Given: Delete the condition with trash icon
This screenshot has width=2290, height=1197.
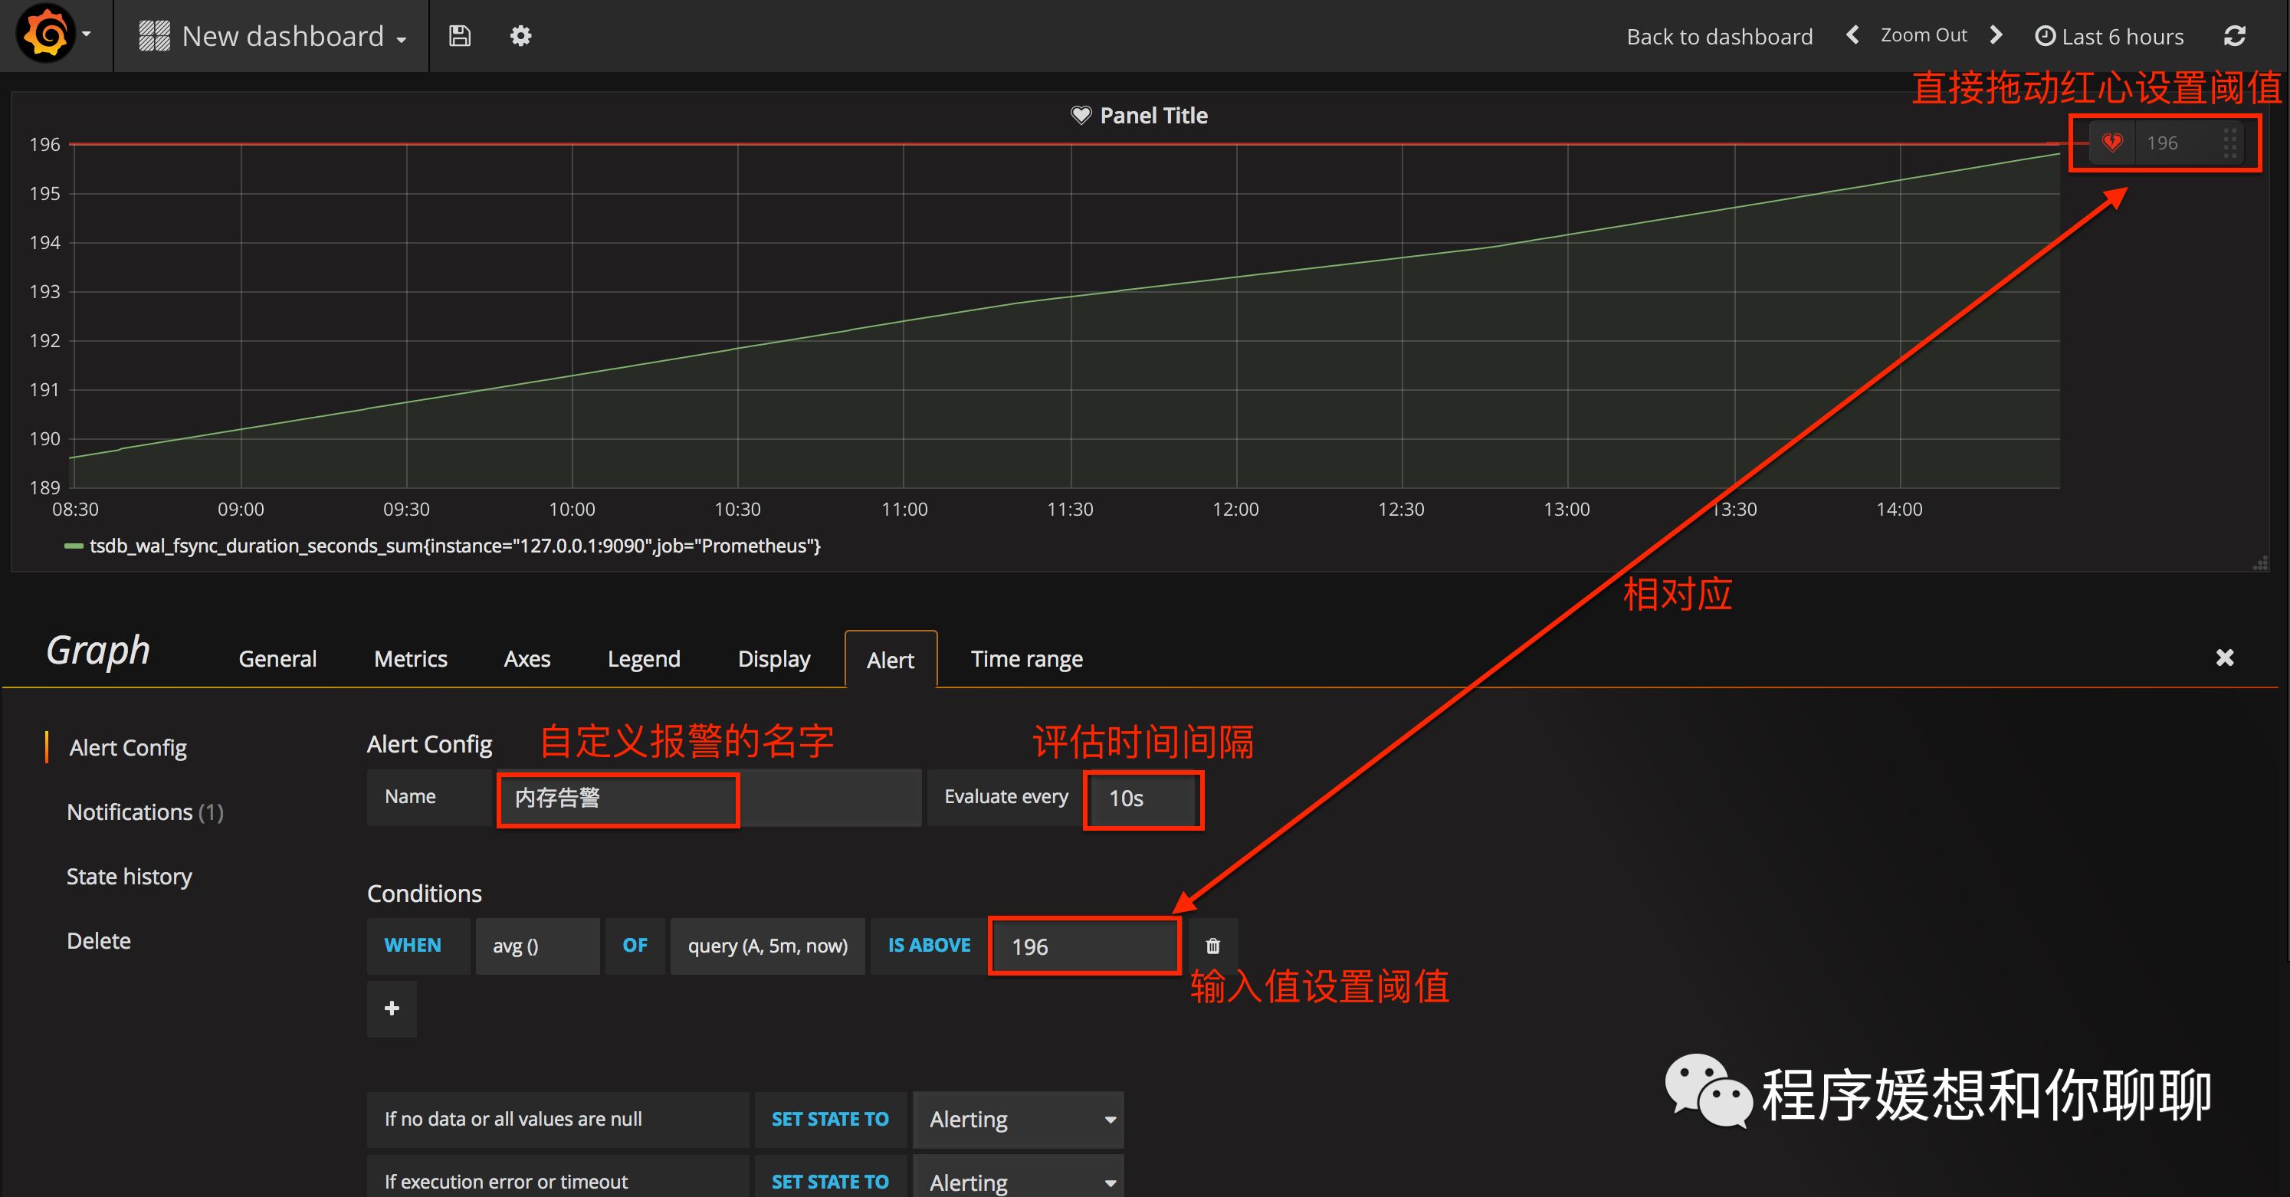Looking at the screenshot, I should point(1212,946).
